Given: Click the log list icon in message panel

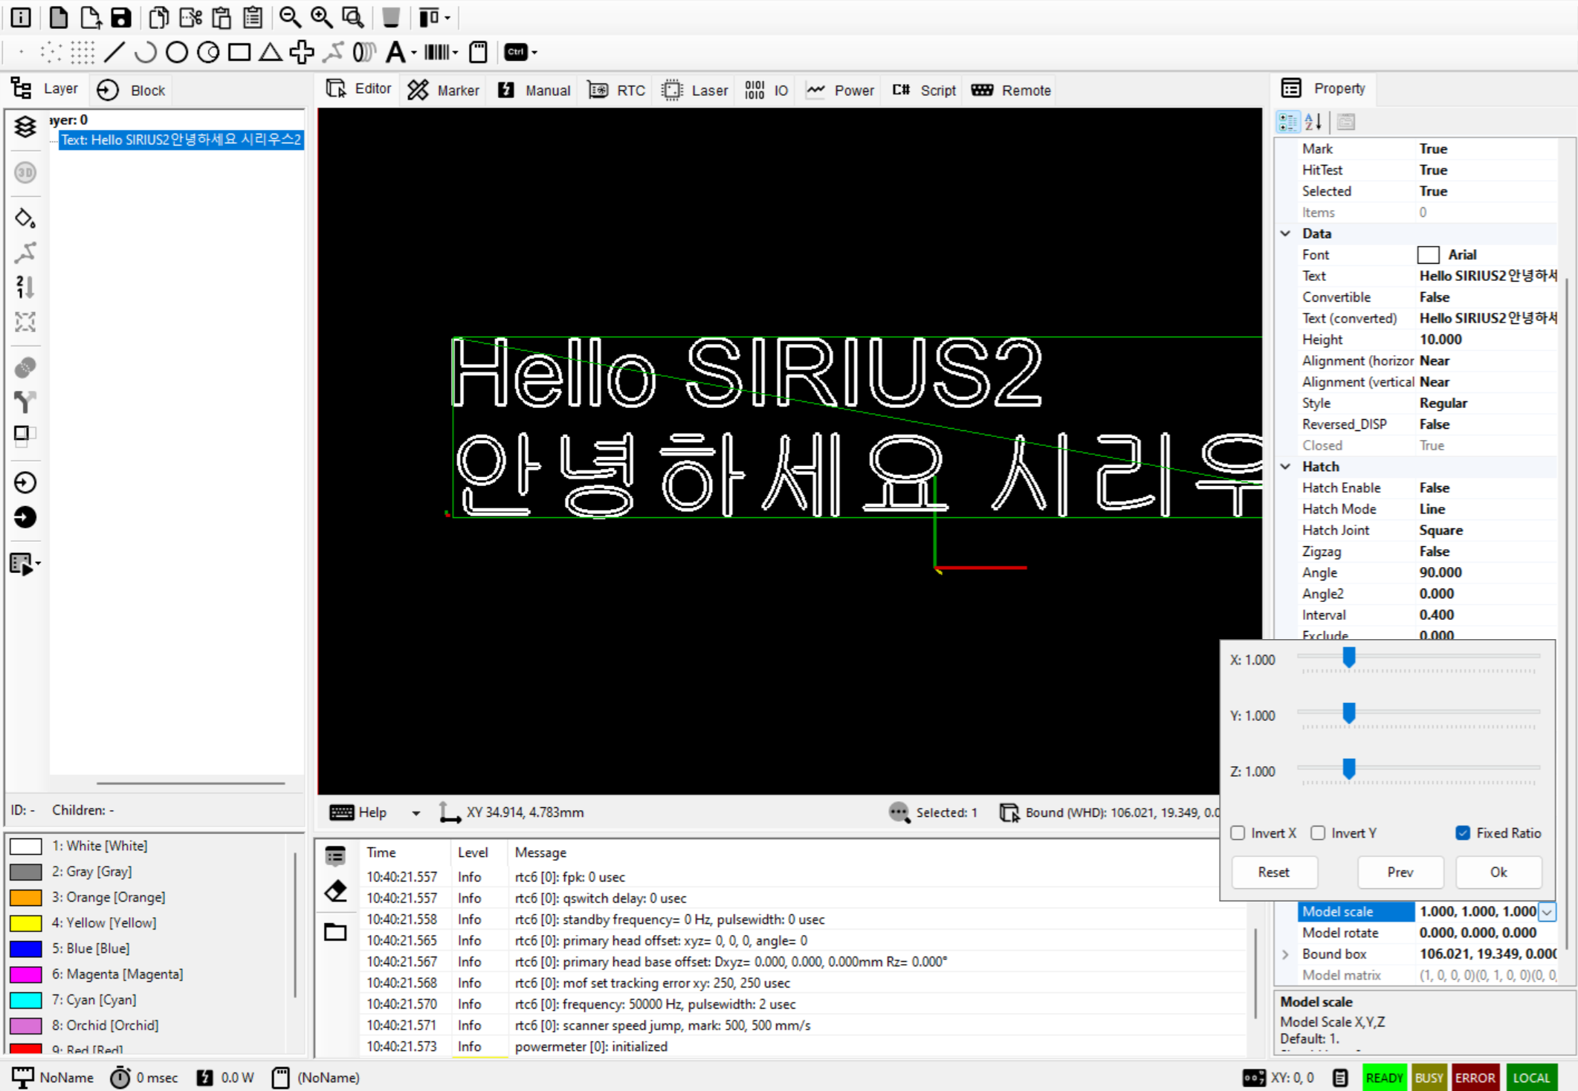Looking at the screenshot, I should coord(335,856).
